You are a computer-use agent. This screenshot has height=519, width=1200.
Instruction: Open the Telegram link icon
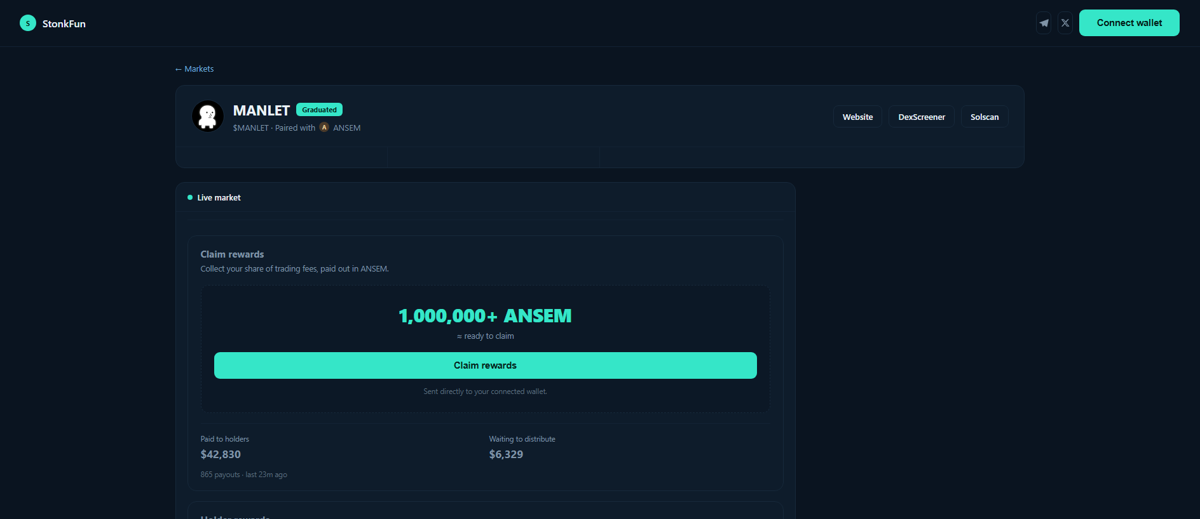coord(1044,23)
